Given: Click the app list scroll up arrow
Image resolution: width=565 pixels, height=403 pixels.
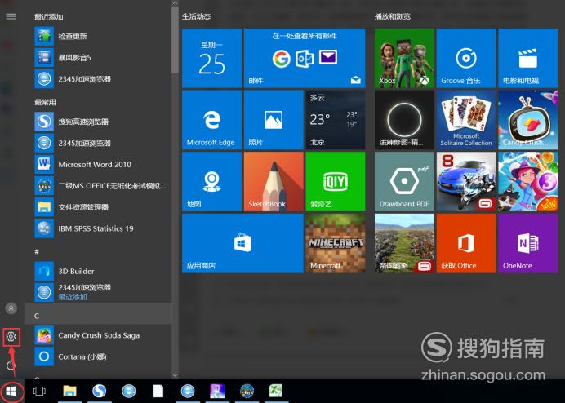Looking at the screenshot, I should click(x=175, y=3).
